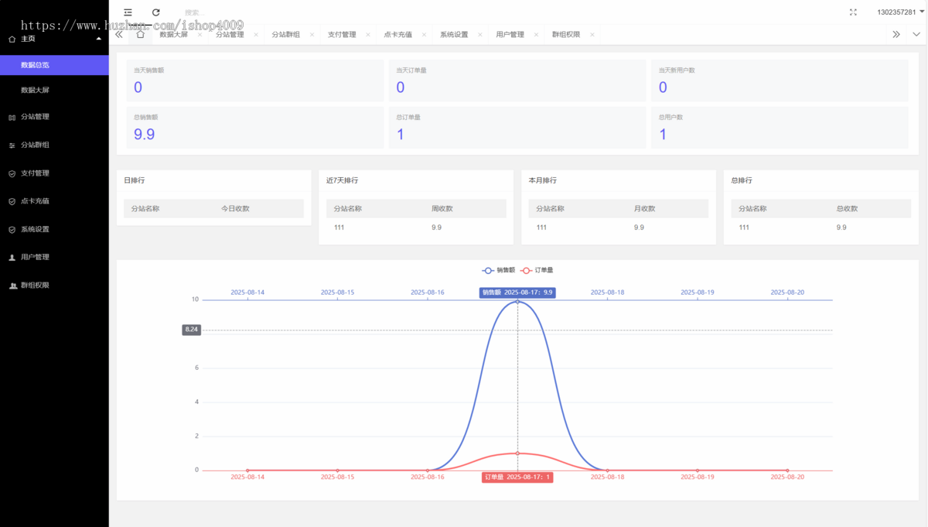The height and width of the screenshot is (527, 928).
Task: Click the 总收款 column header
Action: 848,209
